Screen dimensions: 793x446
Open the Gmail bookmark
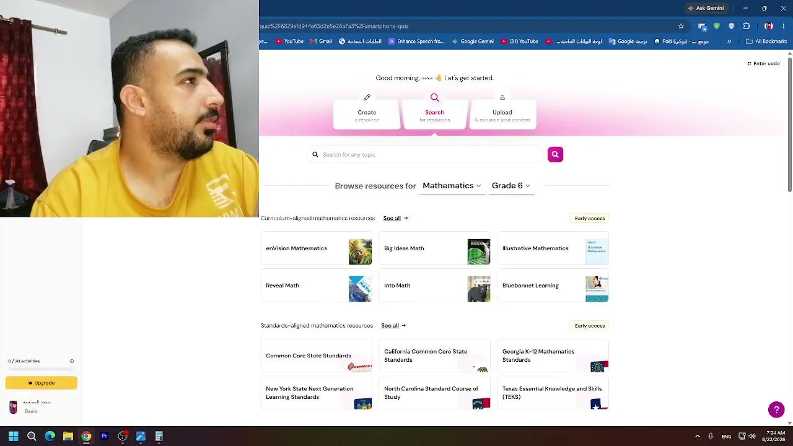(321, 42)
